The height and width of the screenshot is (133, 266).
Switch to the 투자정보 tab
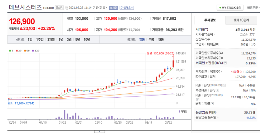tap(210, 20)
